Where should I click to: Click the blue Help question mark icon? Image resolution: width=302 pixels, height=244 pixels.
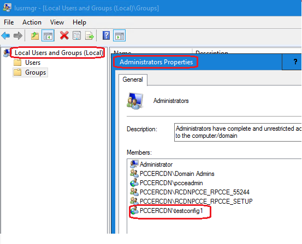tap(106, 35)
